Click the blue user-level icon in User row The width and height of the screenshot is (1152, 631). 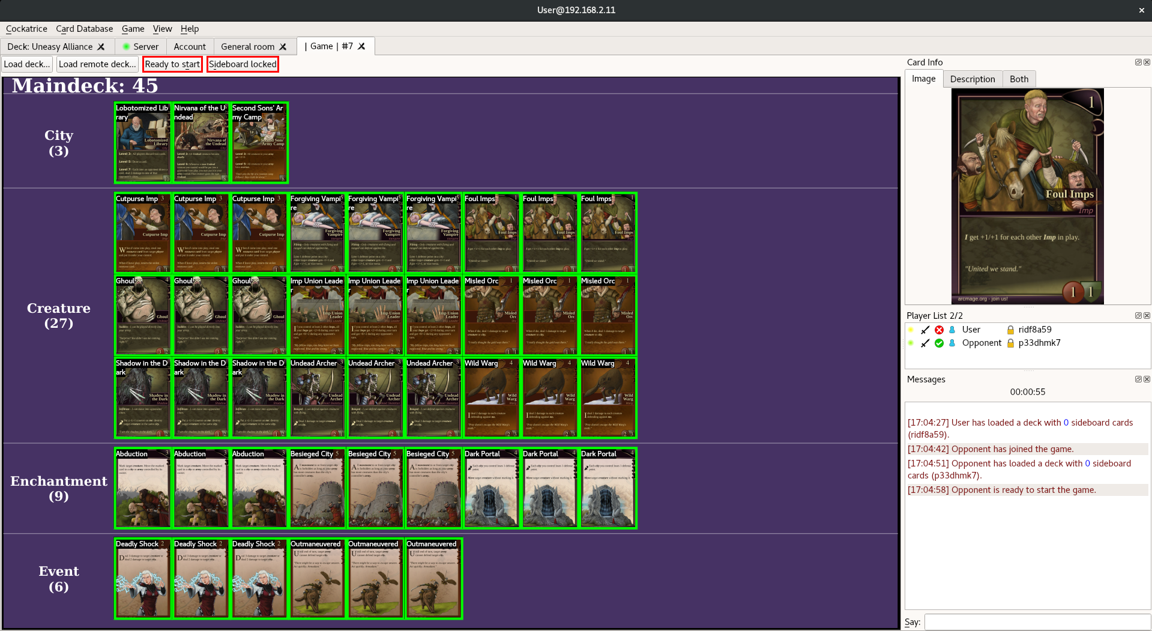(952, 330)
